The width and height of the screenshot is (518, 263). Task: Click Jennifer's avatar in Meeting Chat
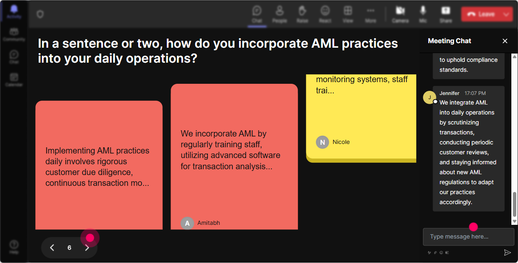coord(430,97)
